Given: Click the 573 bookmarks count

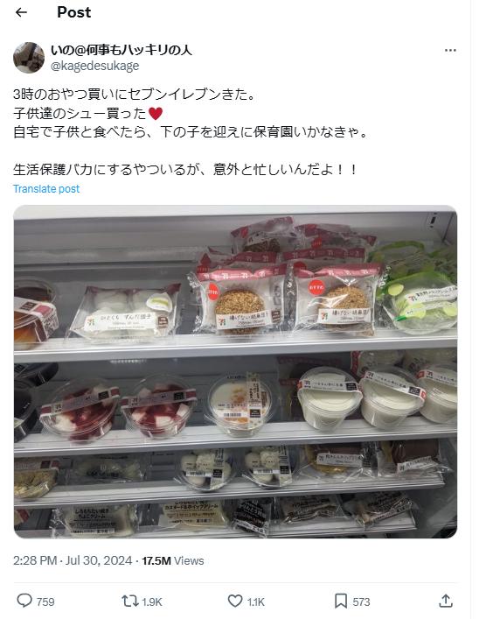Looking at the screenshot, I should tap(361, 602).
